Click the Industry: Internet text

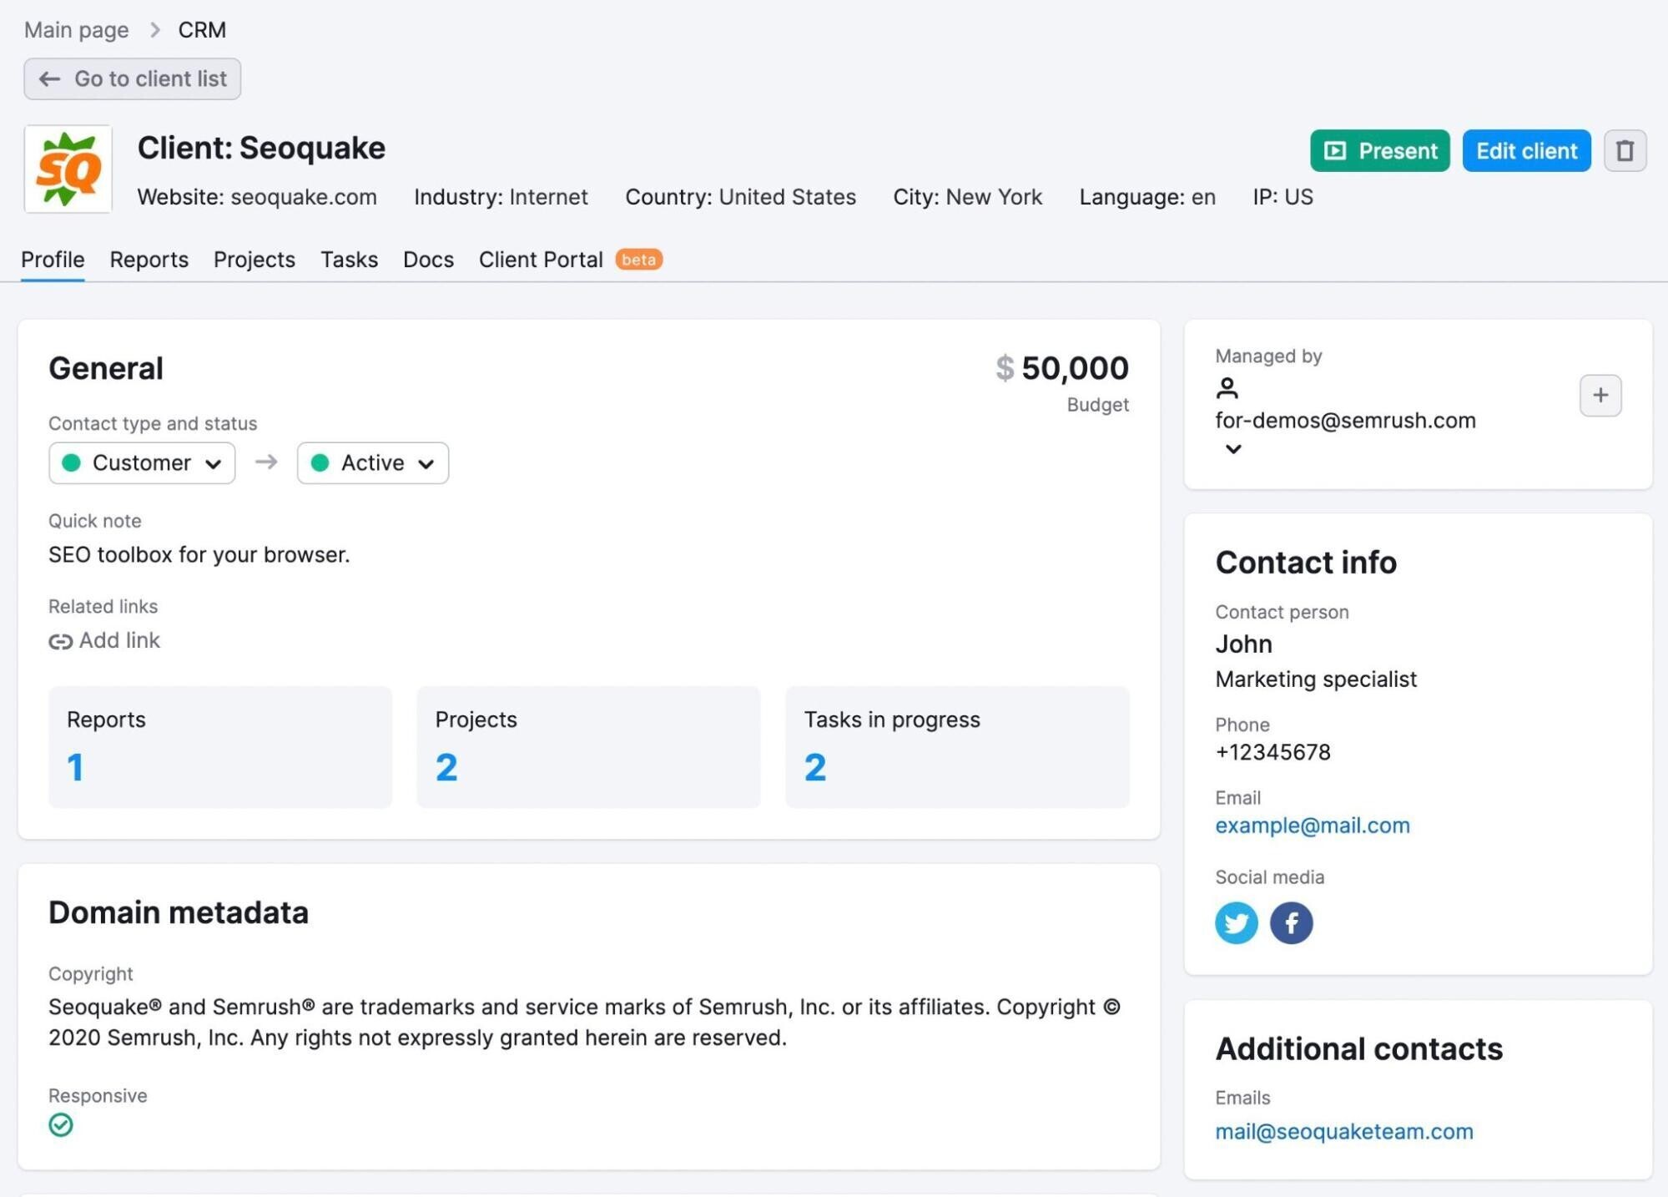[x=501, y=197]
